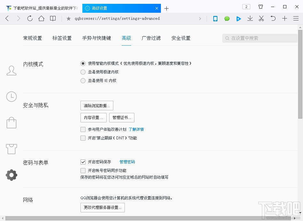Switch to 常规设置 settings tab
This screenshot has height=221, width=303.
33,38
